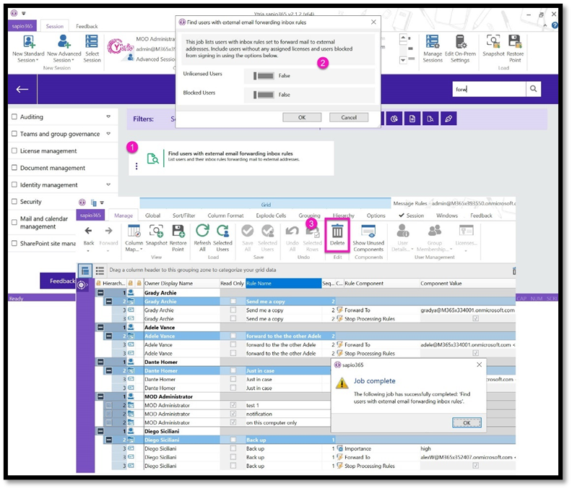The image size is (572, 489).
Task: Expand Teams and group governance arrow
Action: tap(108, 133)
